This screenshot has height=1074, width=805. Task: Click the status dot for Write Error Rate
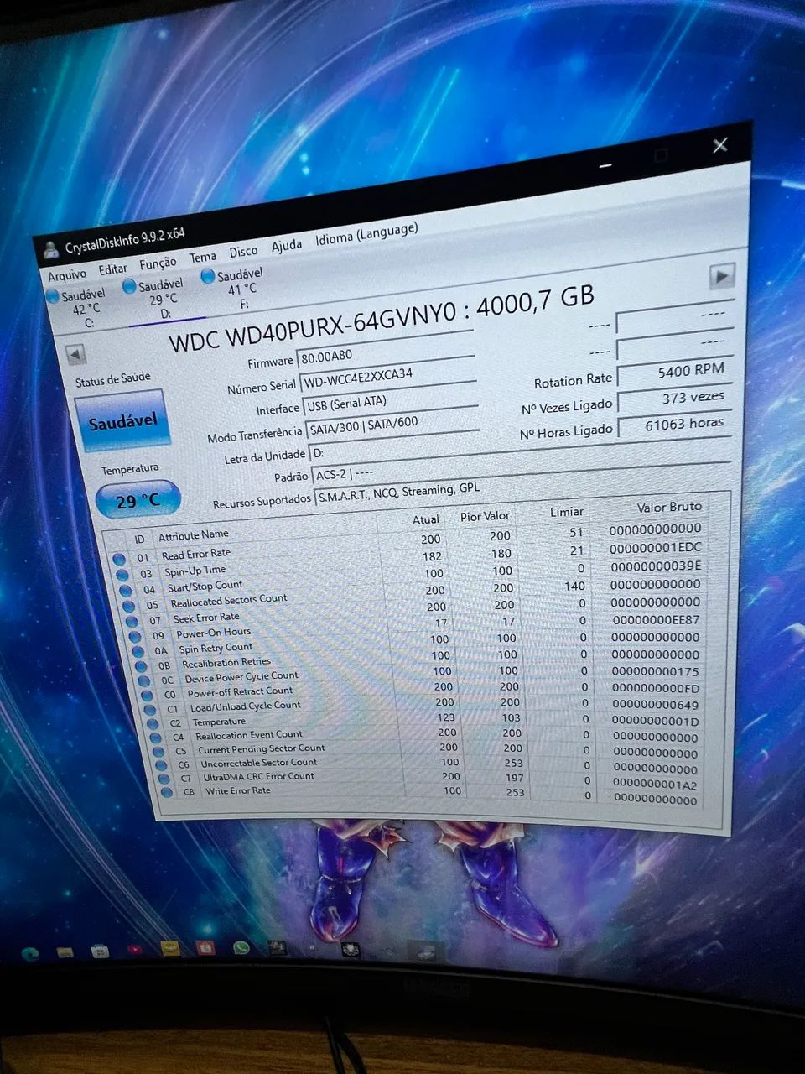(167, 793)
